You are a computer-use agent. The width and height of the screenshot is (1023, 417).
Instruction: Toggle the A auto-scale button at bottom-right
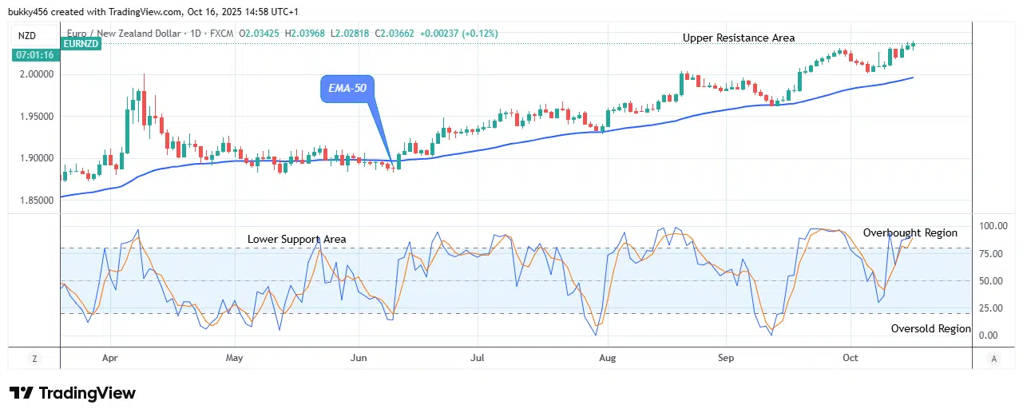pyautogui.click(x=993, y=359)
